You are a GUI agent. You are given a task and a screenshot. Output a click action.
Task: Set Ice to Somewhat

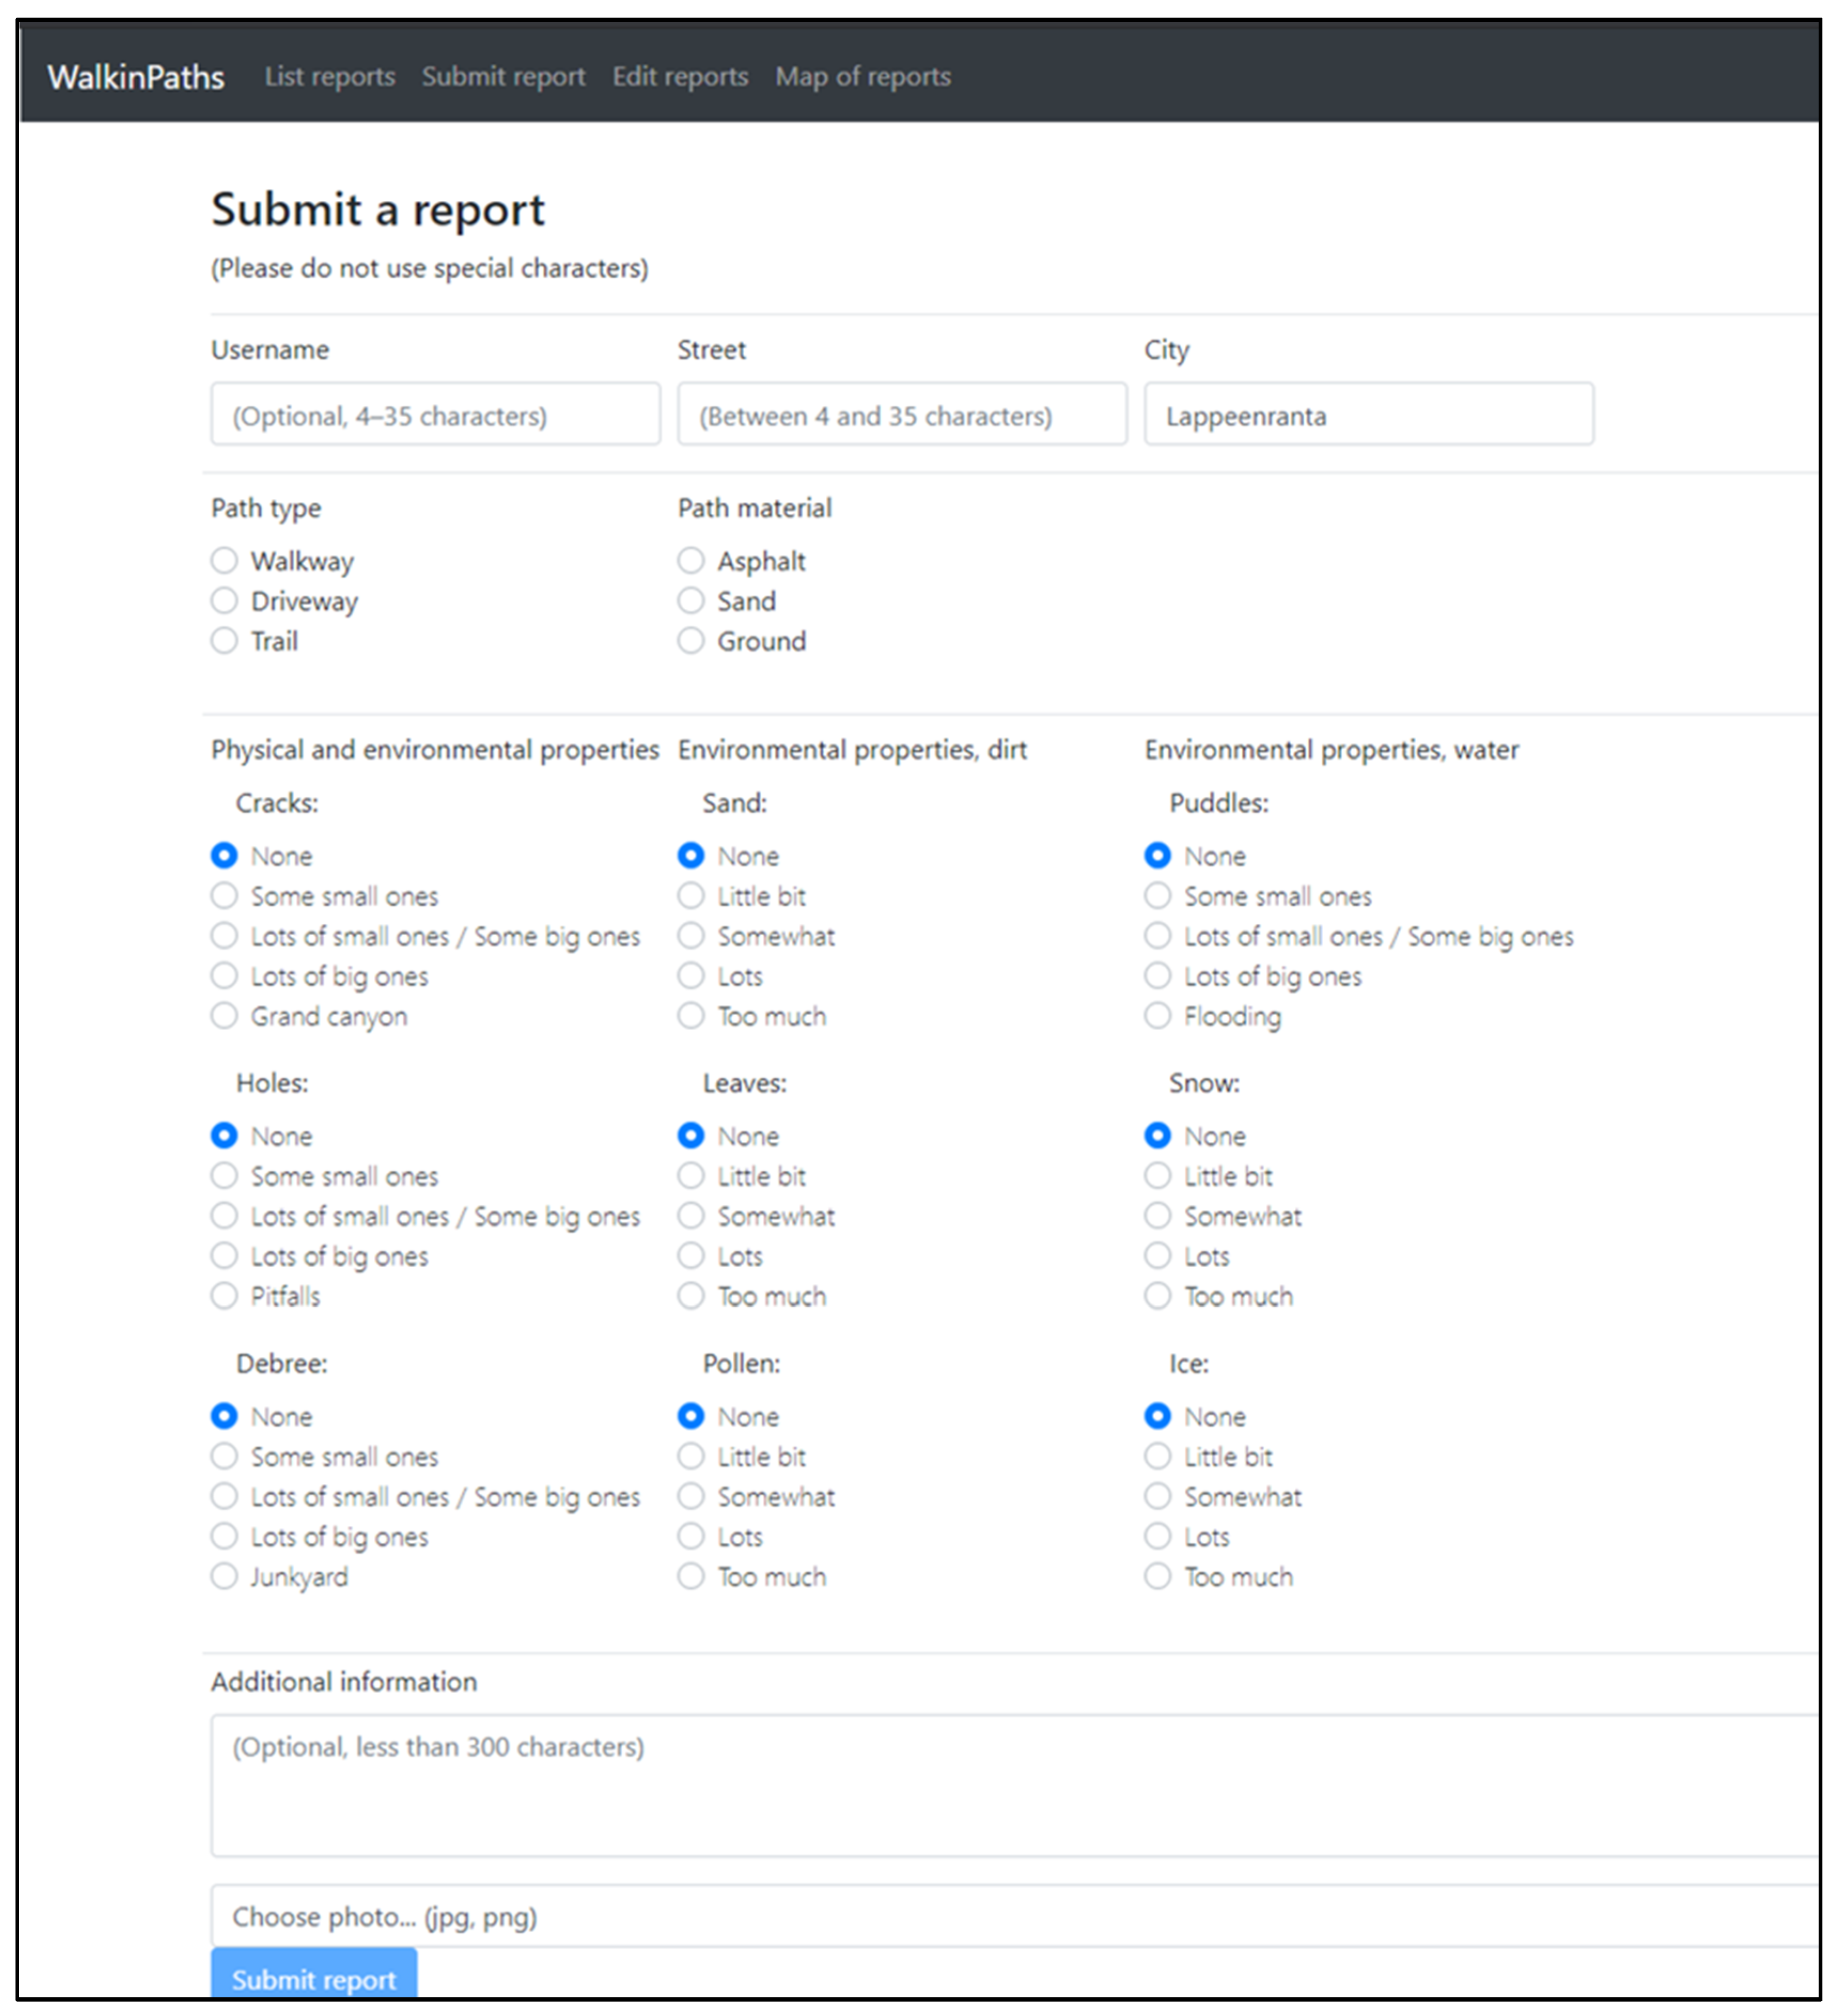coord(1158,1497)
